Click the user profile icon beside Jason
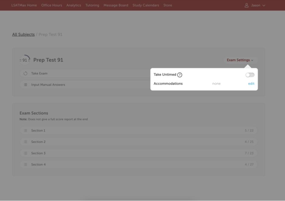This screenshot has height=201, width=285. pos(246,5)
